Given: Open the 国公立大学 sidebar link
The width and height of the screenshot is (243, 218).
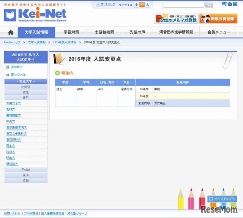Looking at the screenshot, I should [x=18, y=75].
